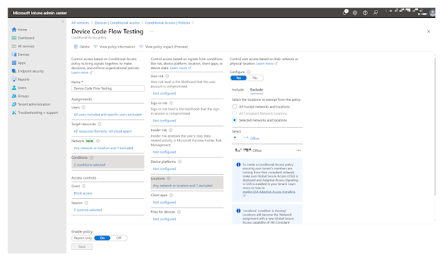Click the Home sidebar icon
Image resolution: width=443 pixels, height=261 pixels.
14,29
